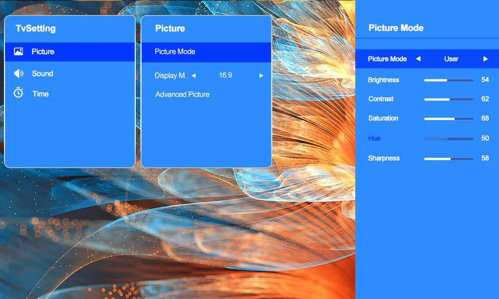Click the Time clock icon
This screenshot has width=499, height=299.
click(18, 93)
